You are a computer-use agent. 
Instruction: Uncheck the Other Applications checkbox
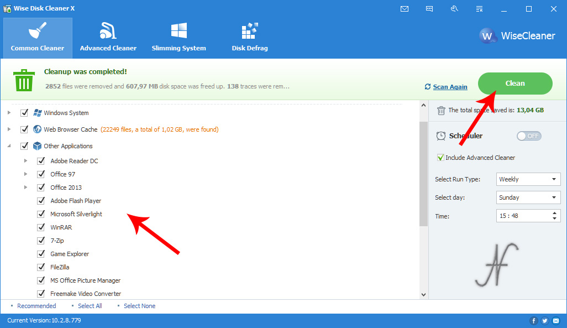pos(24,146)
